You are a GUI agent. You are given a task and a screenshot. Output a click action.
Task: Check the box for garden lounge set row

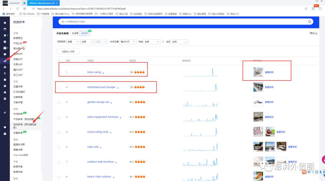tap(59, 103)
